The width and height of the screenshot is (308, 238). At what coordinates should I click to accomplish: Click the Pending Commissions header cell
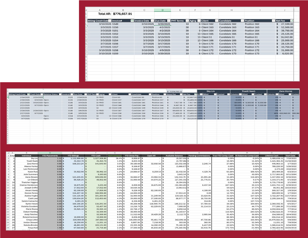[199, 156]
